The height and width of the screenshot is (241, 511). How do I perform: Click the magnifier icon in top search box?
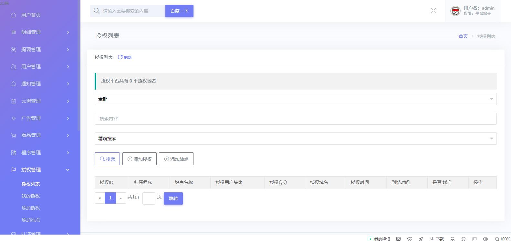pyautogui.click(x=96, y=11)
